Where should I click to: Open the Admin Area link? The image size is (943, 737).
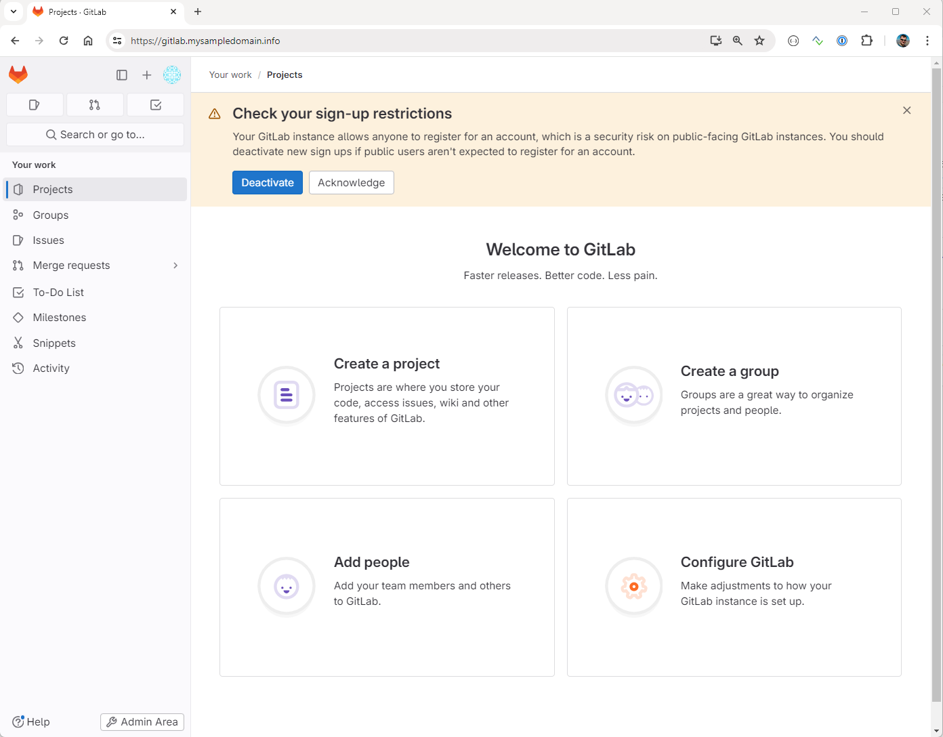(x=142, y=722)
